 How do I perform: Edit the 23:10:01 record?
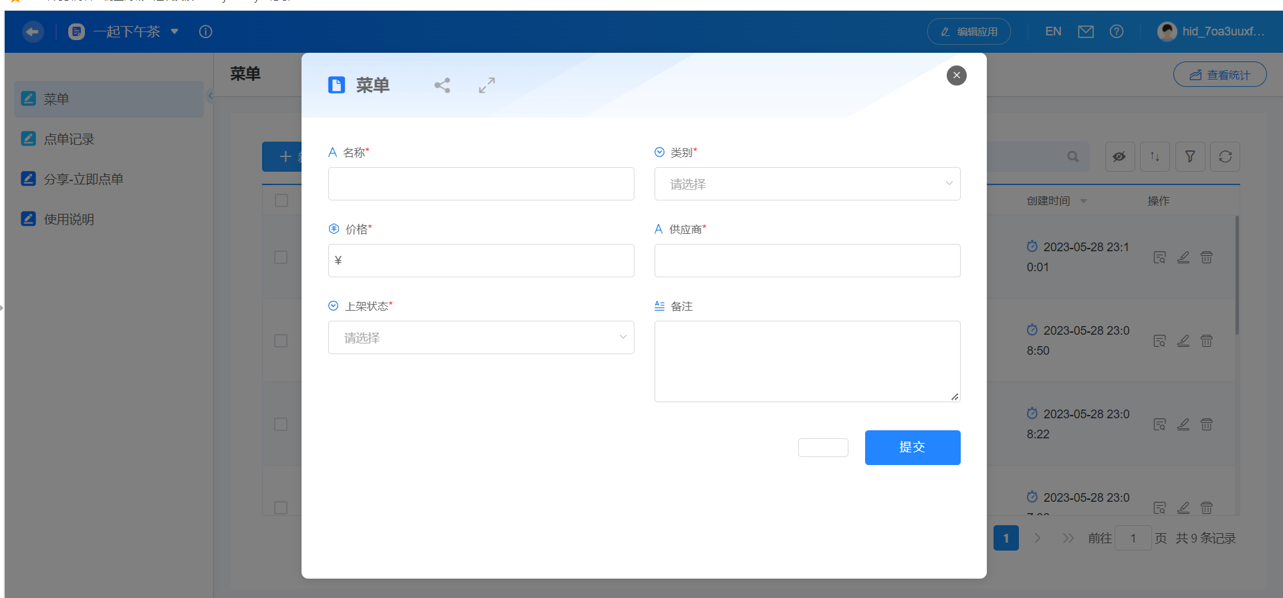[1183, 257]
